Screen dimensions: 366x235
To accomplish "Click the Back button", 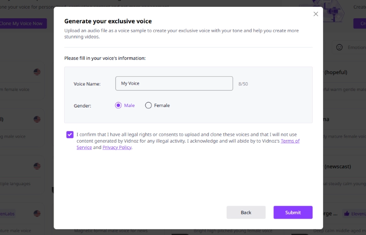I will (x=246, y=212).
